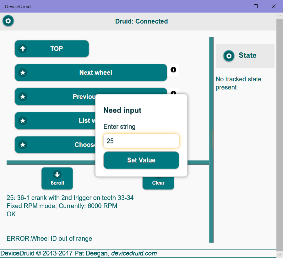Click the star icon on the Next wheel button
Viewport: 283px width, 258px height.
[x=22, y=73]
